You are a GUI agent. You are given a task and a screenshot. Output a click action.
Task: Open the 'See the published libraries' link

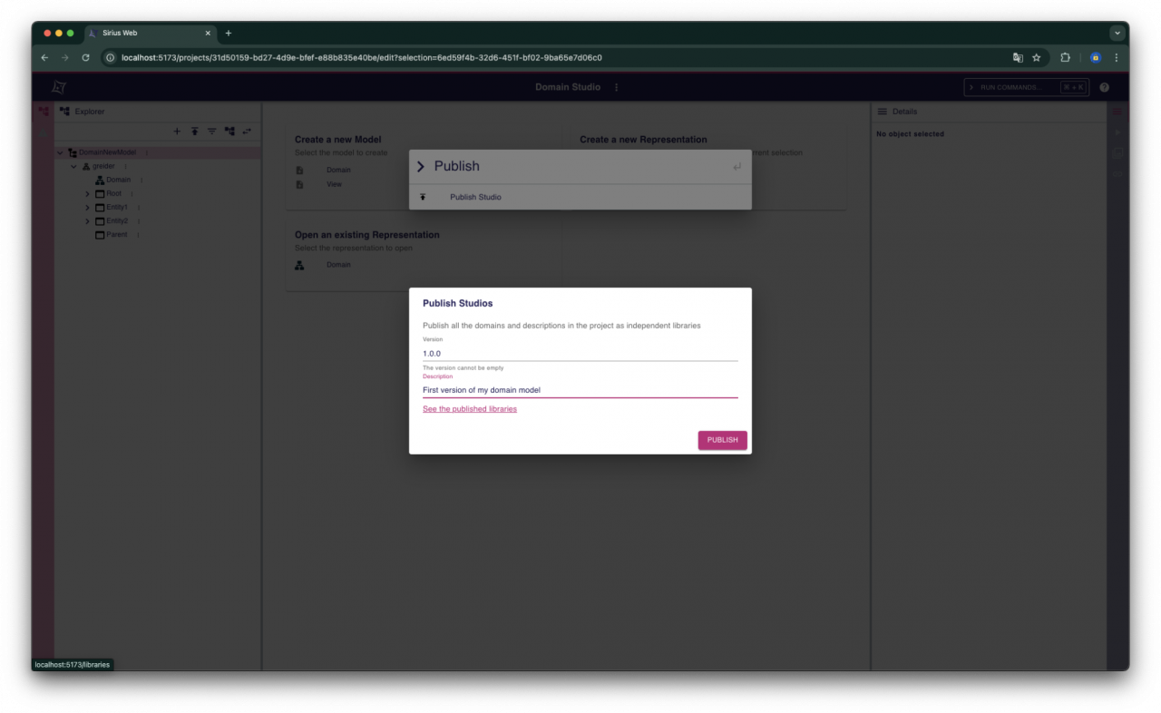coord(470,409)
